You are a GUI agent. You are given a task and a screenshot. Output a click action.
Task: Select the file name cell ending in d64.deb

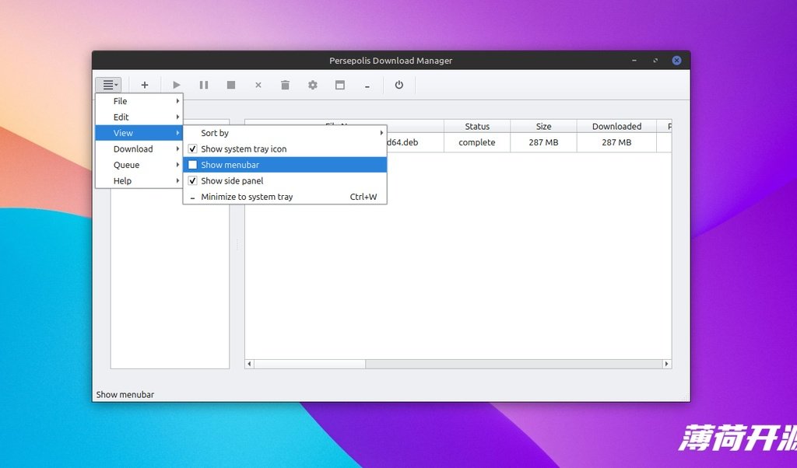415,142
